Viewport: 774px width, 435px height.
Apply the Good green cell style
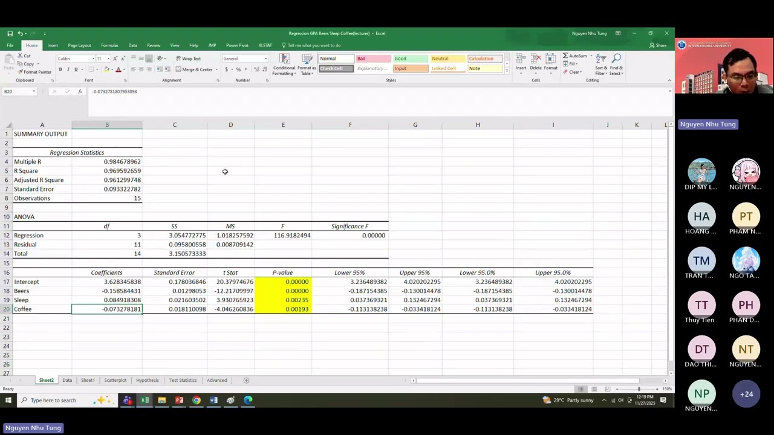tap(411, 59)
